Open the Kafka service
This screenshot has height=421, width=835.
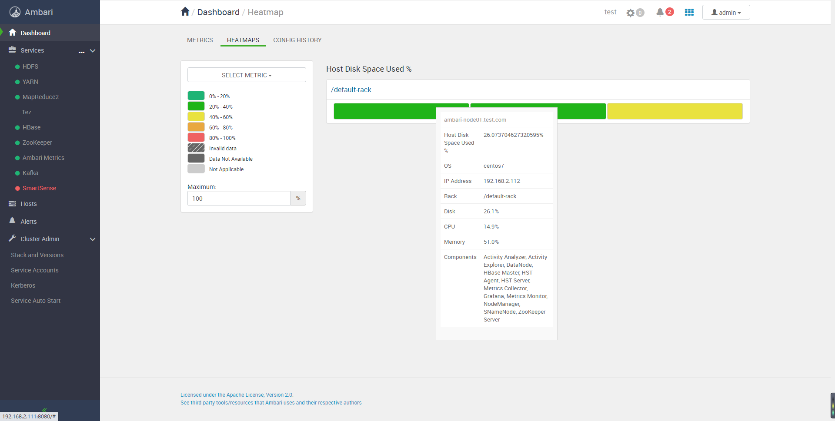[x=30, y=173]
